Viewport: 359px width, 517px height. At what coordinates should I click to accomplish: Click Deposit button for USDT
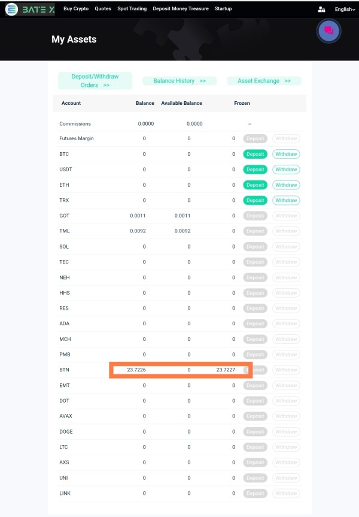[255, 170]
